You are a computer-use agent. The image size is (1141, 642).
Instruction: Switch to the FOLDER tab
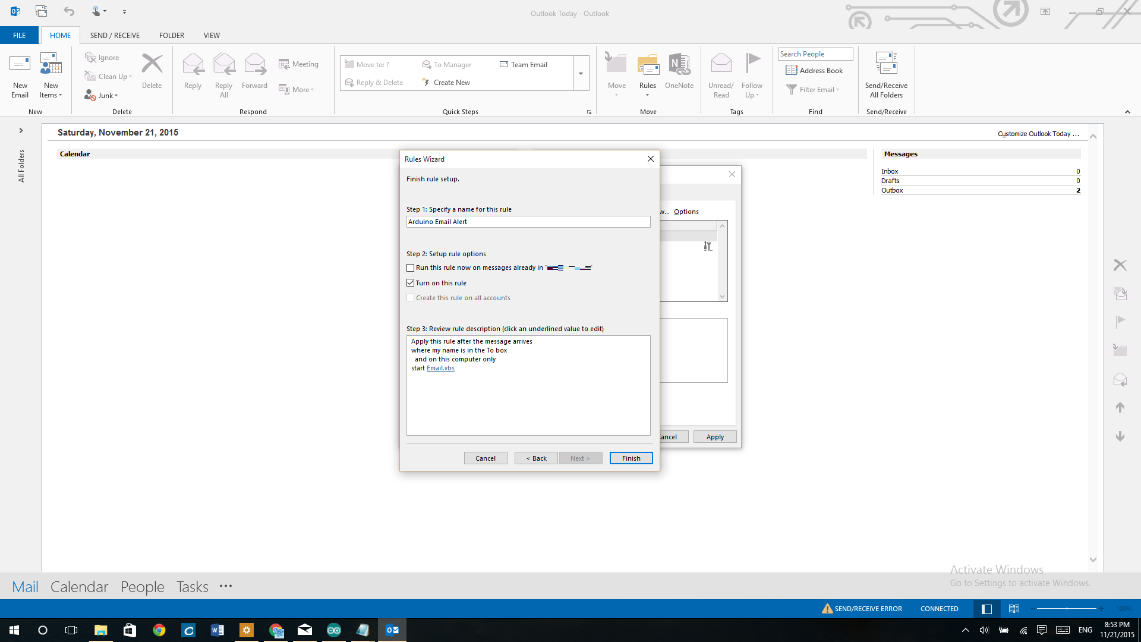(x=172, y=35)
